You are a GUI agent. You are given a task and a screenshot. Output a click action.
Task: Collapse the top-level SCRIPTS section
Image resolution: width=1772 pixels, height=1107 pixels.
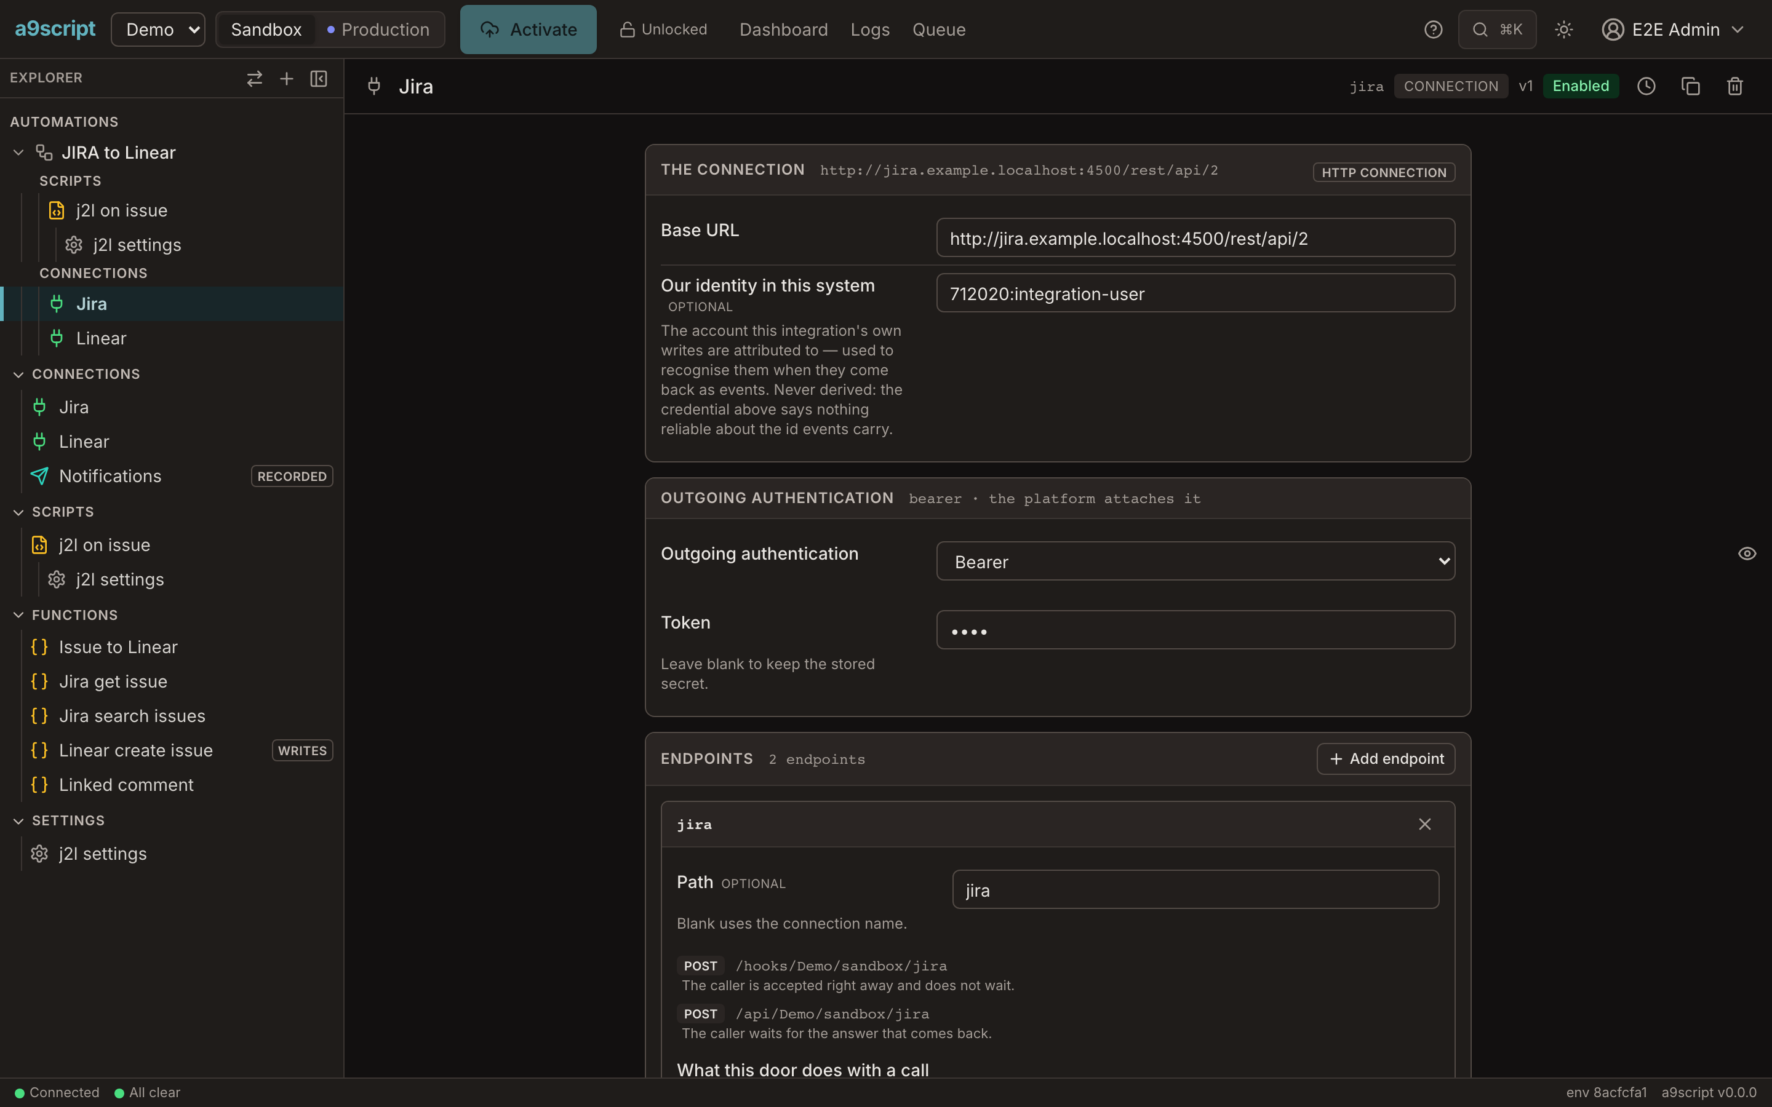[19, 512]
